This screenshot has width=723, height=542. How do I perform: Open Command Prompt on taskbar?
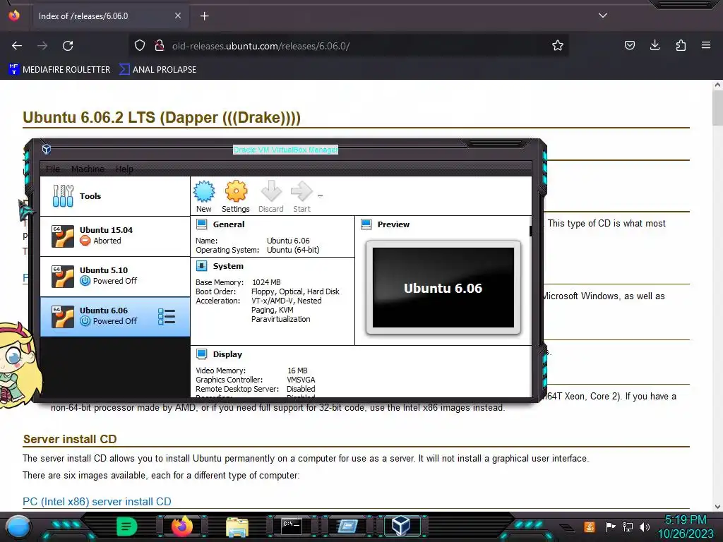coord(292,526)
